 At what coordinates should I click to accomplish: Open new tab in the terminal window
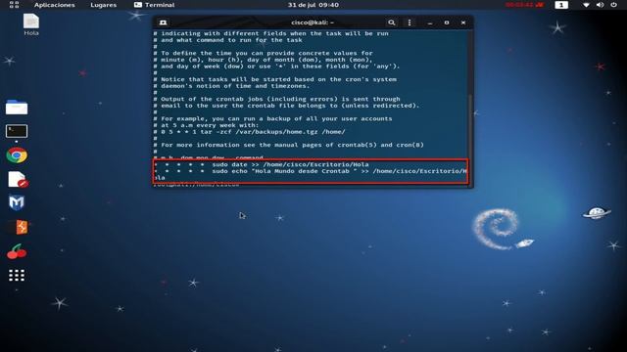point(163,22)
